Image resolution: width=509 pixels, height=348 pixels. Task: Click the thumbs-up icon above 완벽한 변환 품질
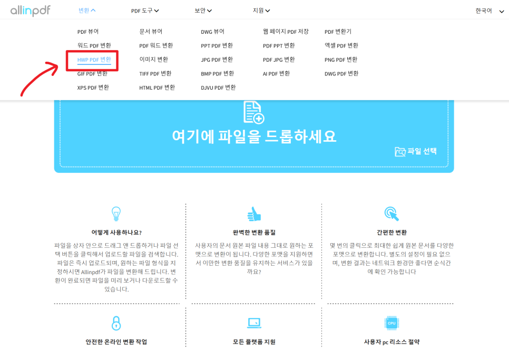coord(254,214)
